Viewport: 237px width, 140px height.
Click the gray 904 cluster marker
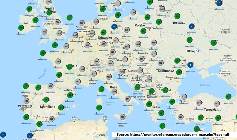pyautogui.click(x=141, y=59)
